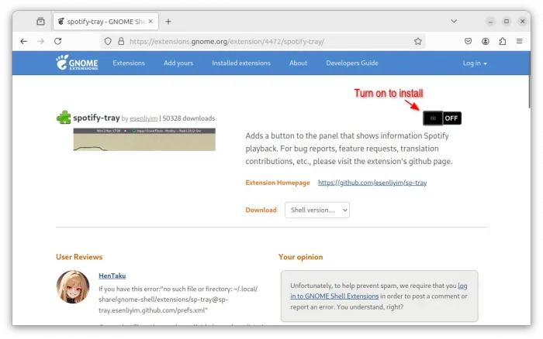This screenshot has height=339, width=543.
Task: Open the Log in dropdown menu
Action: point(475,63)
